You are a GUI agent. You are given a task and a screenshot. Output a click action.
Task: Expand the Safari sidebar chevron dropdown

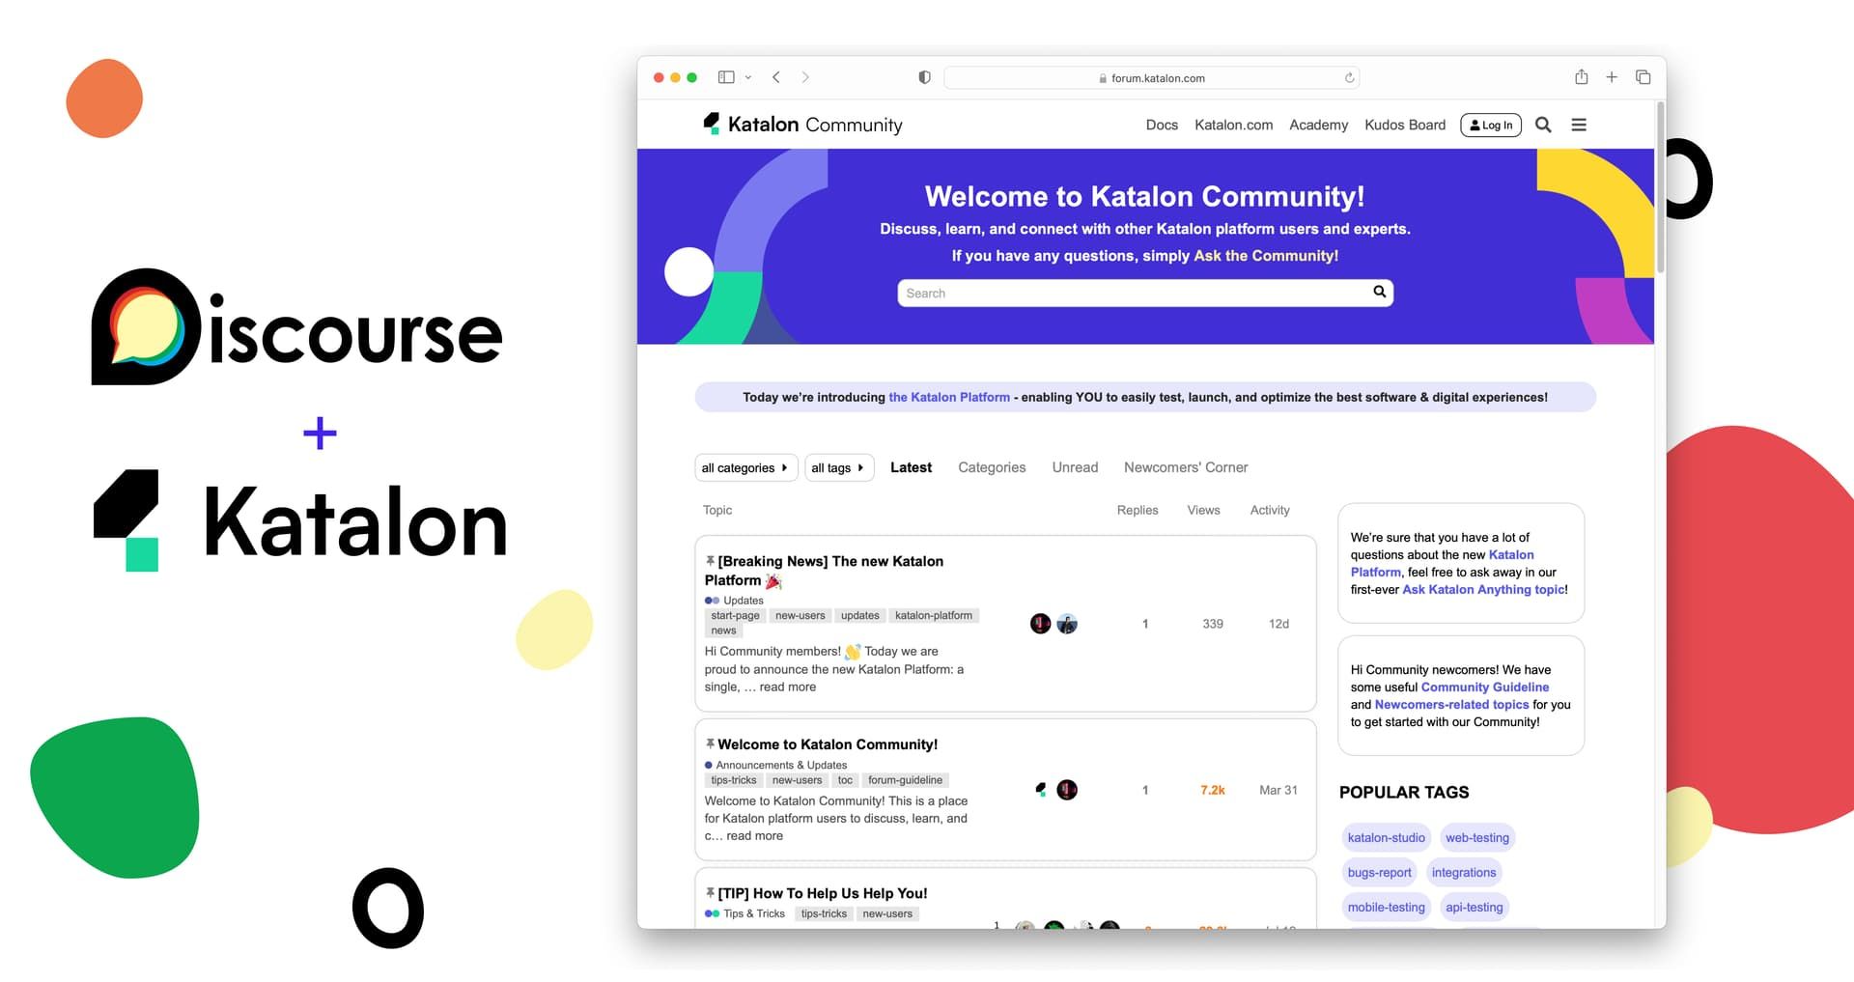(747, 76)
